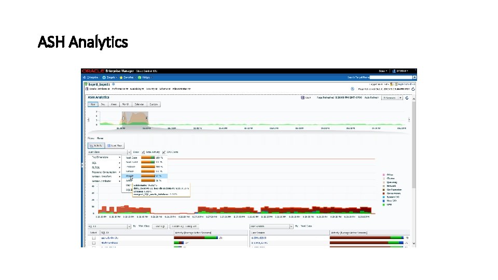Switch to the Activity view button
The image size is (498, 280).
[x=96, y=146]
